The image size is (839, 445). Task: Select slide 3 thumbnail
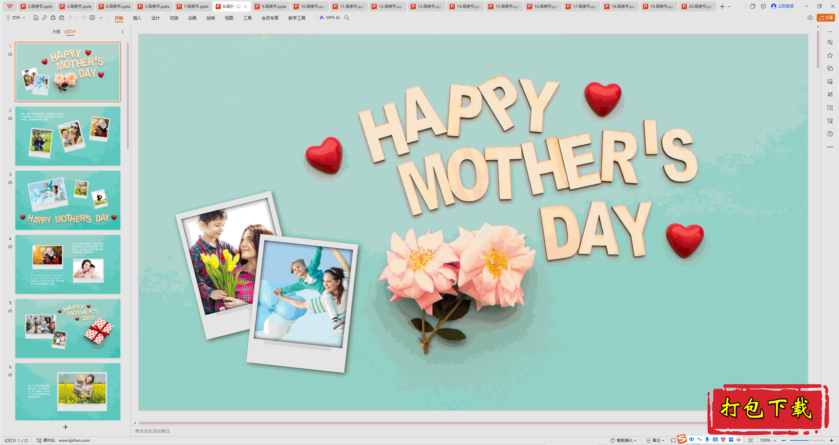68,200
